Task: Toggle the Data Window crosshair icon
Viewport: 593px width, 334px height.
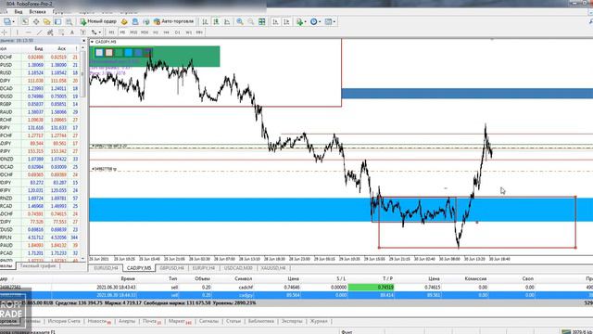Action: coord(36,22)
